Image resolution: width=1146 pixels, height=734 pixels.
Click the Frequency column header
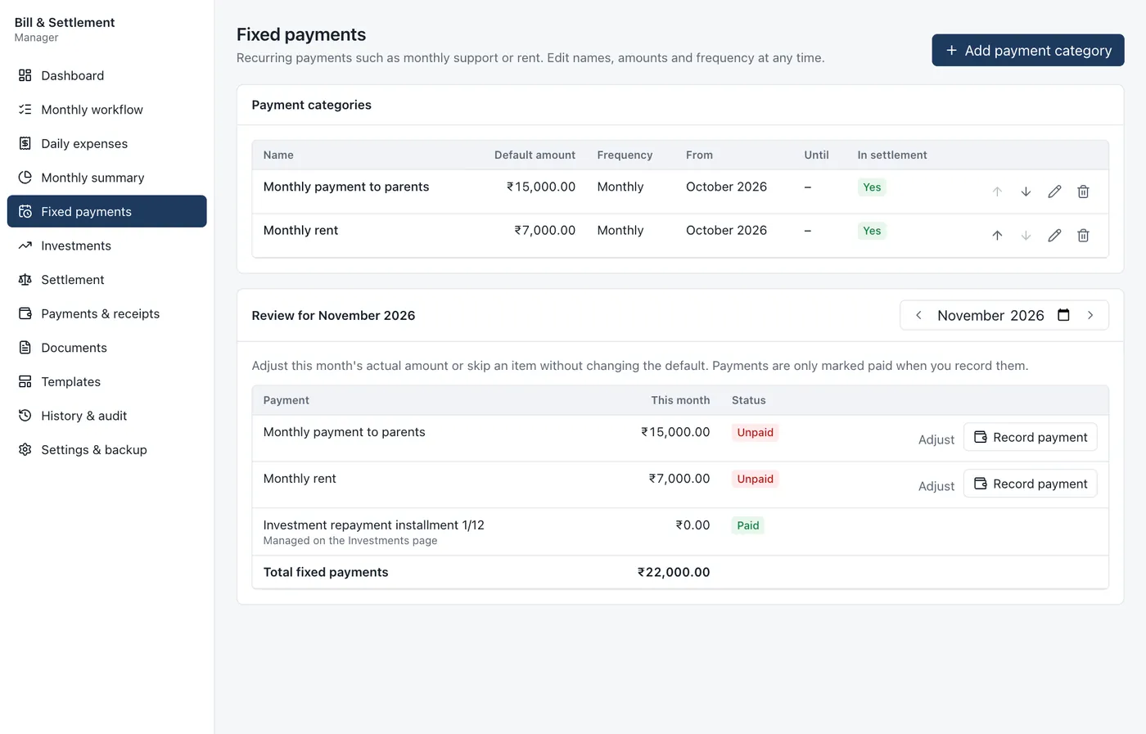click(x=625, y=155)
